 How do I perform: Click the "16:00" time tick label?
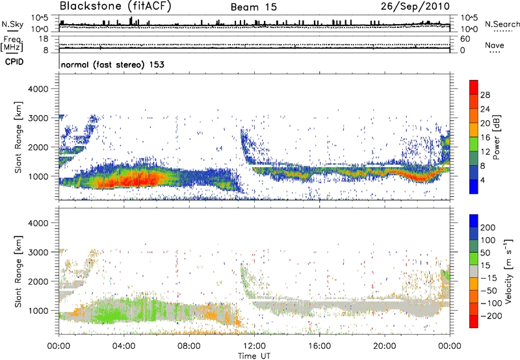[x=319, y=346]
